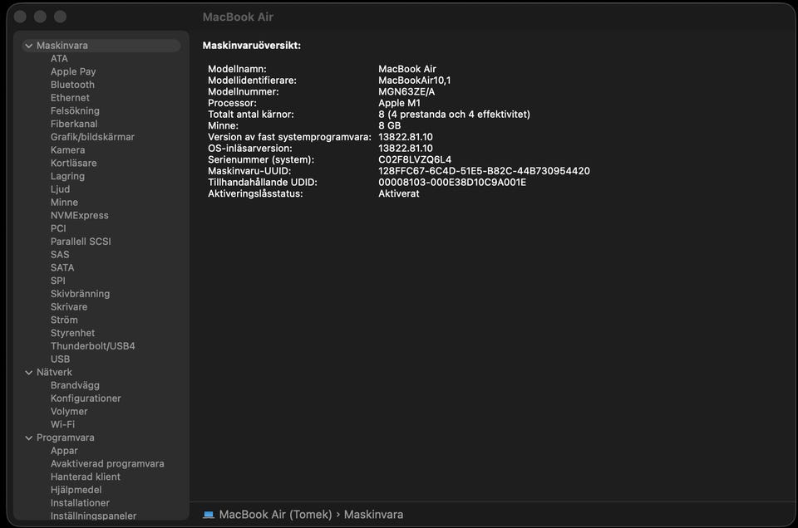Select USB in the sidebar

pos(60,359)
